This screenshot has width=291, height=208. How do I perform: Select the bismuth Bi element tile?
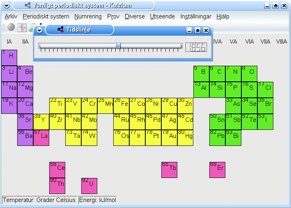click(233, 138)
